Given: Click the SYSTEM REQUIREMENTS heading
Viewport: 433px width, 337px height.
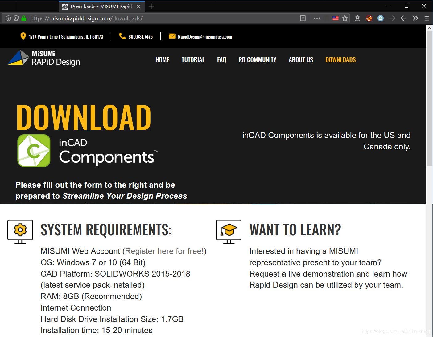Looking at the screenshot, I should click(x=106, y=230).
